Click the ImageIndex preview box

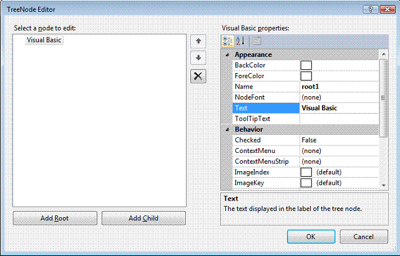[306, 172]
